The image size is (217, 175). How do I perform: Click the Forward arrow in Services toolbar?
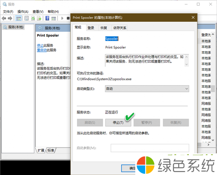click(x=10, y=18)
